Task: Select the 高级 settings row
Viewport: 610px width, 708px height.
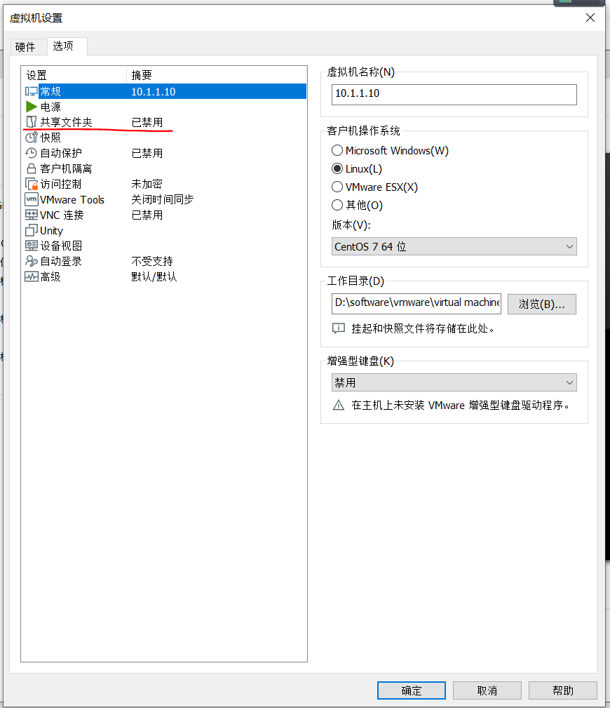Action: [x=165, y=276]
